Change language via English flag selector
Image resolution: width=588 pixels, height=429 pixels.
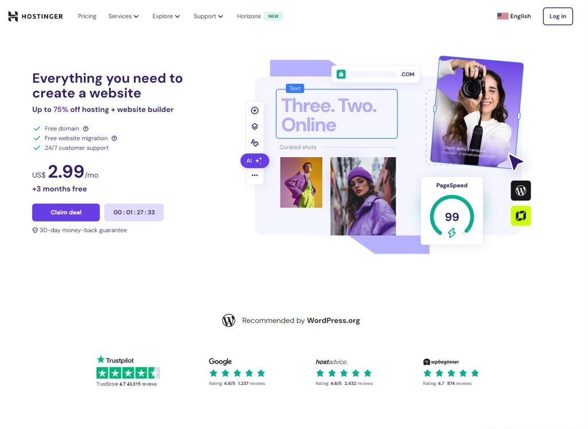(x=514, y=16)
